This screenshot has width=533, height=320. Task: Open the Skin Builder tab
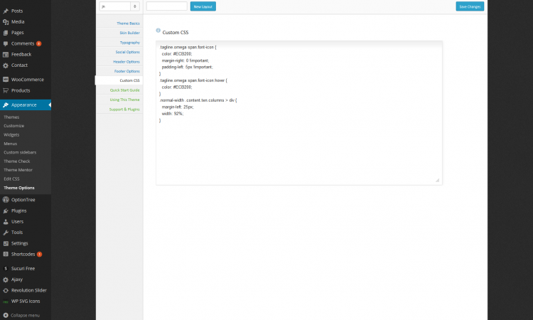point(129,33)
